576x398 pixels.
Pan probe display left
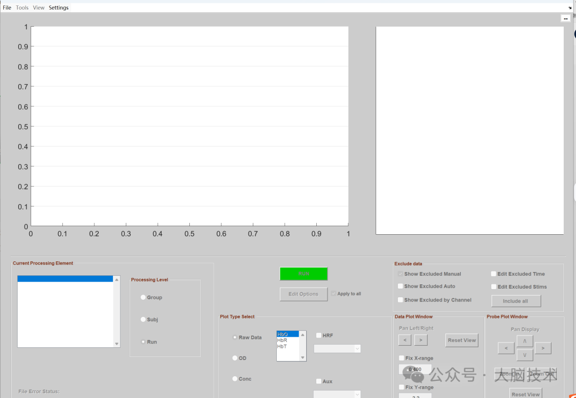[x=506, y=348]
